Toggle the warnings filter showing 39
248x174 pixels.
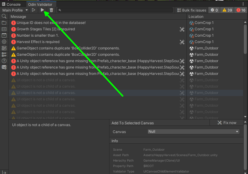227,10
